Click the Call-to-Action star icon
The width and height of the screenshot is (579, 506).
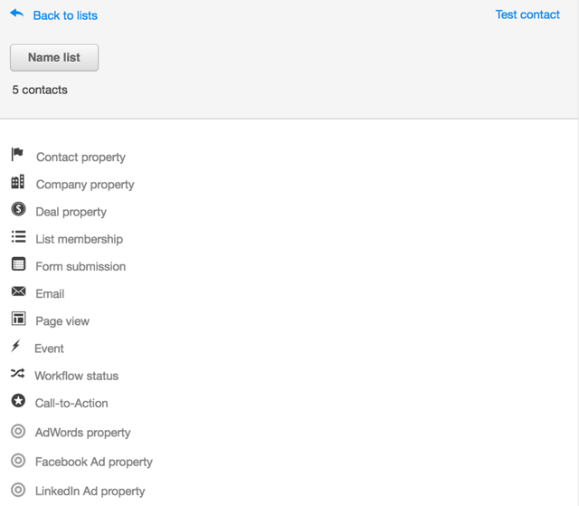(18, 400)
